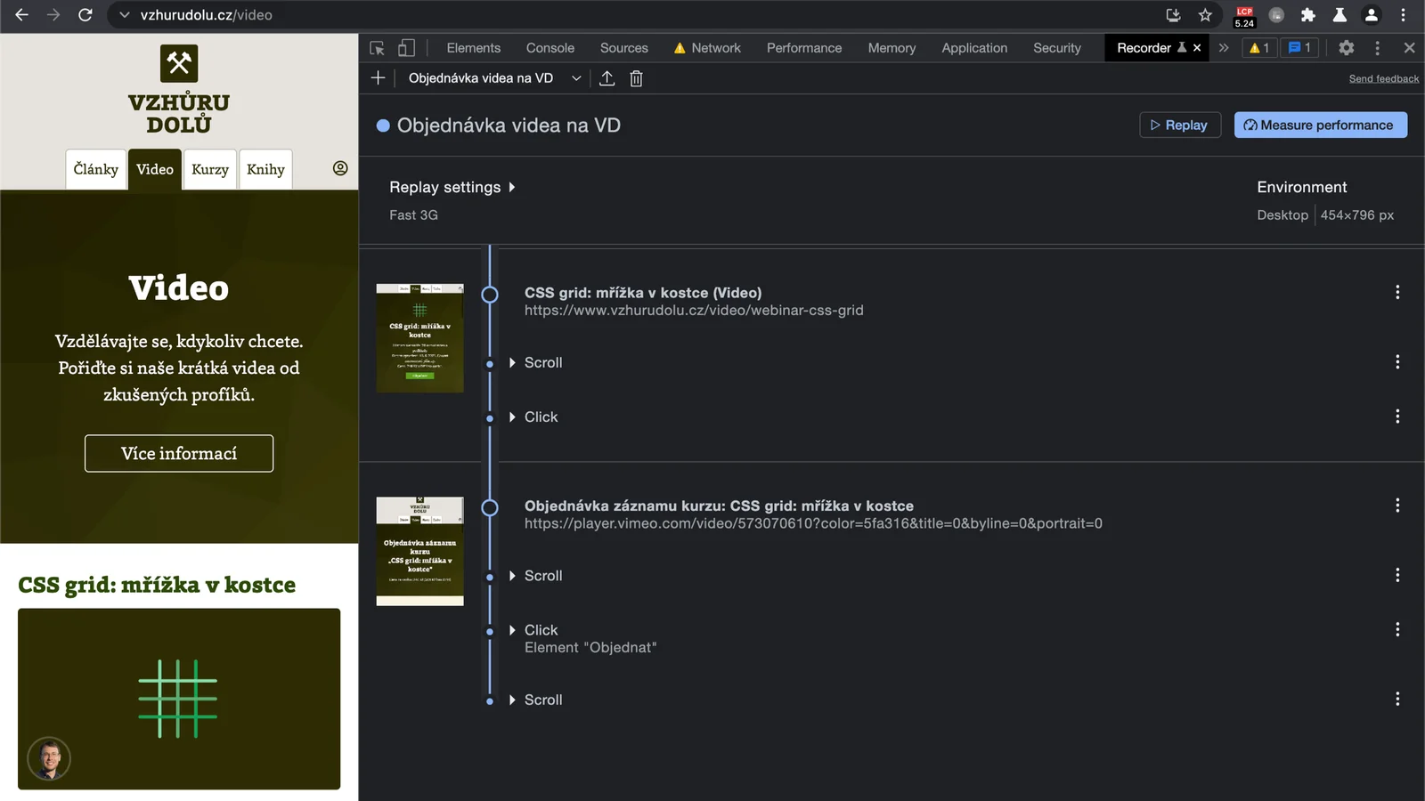Open the console messages badge showing 1
This screenshot has width=1425, height=801.
tap(1299, 47)
